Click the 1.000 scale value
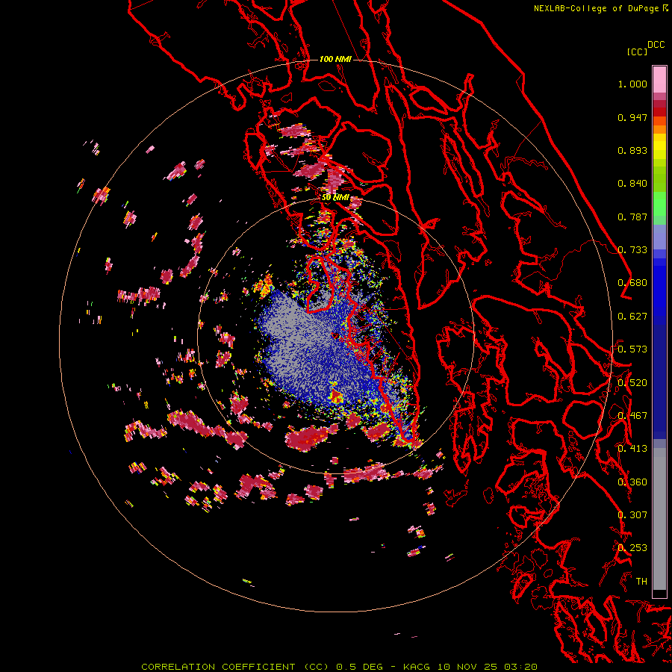This screenshot has width=672, height=672. coord(632,84)
